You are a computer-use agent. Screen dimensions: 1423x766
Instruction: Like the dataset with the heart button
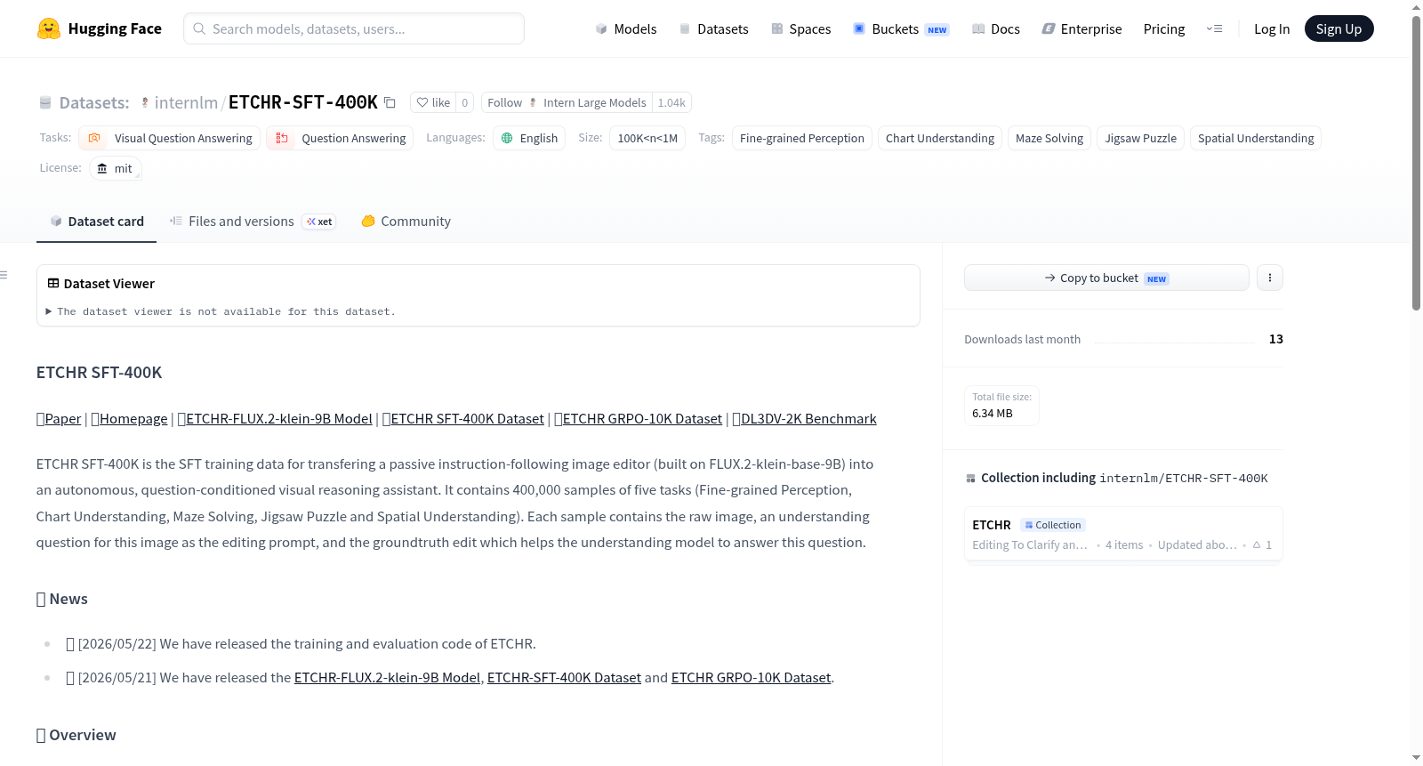pos(433,102)
